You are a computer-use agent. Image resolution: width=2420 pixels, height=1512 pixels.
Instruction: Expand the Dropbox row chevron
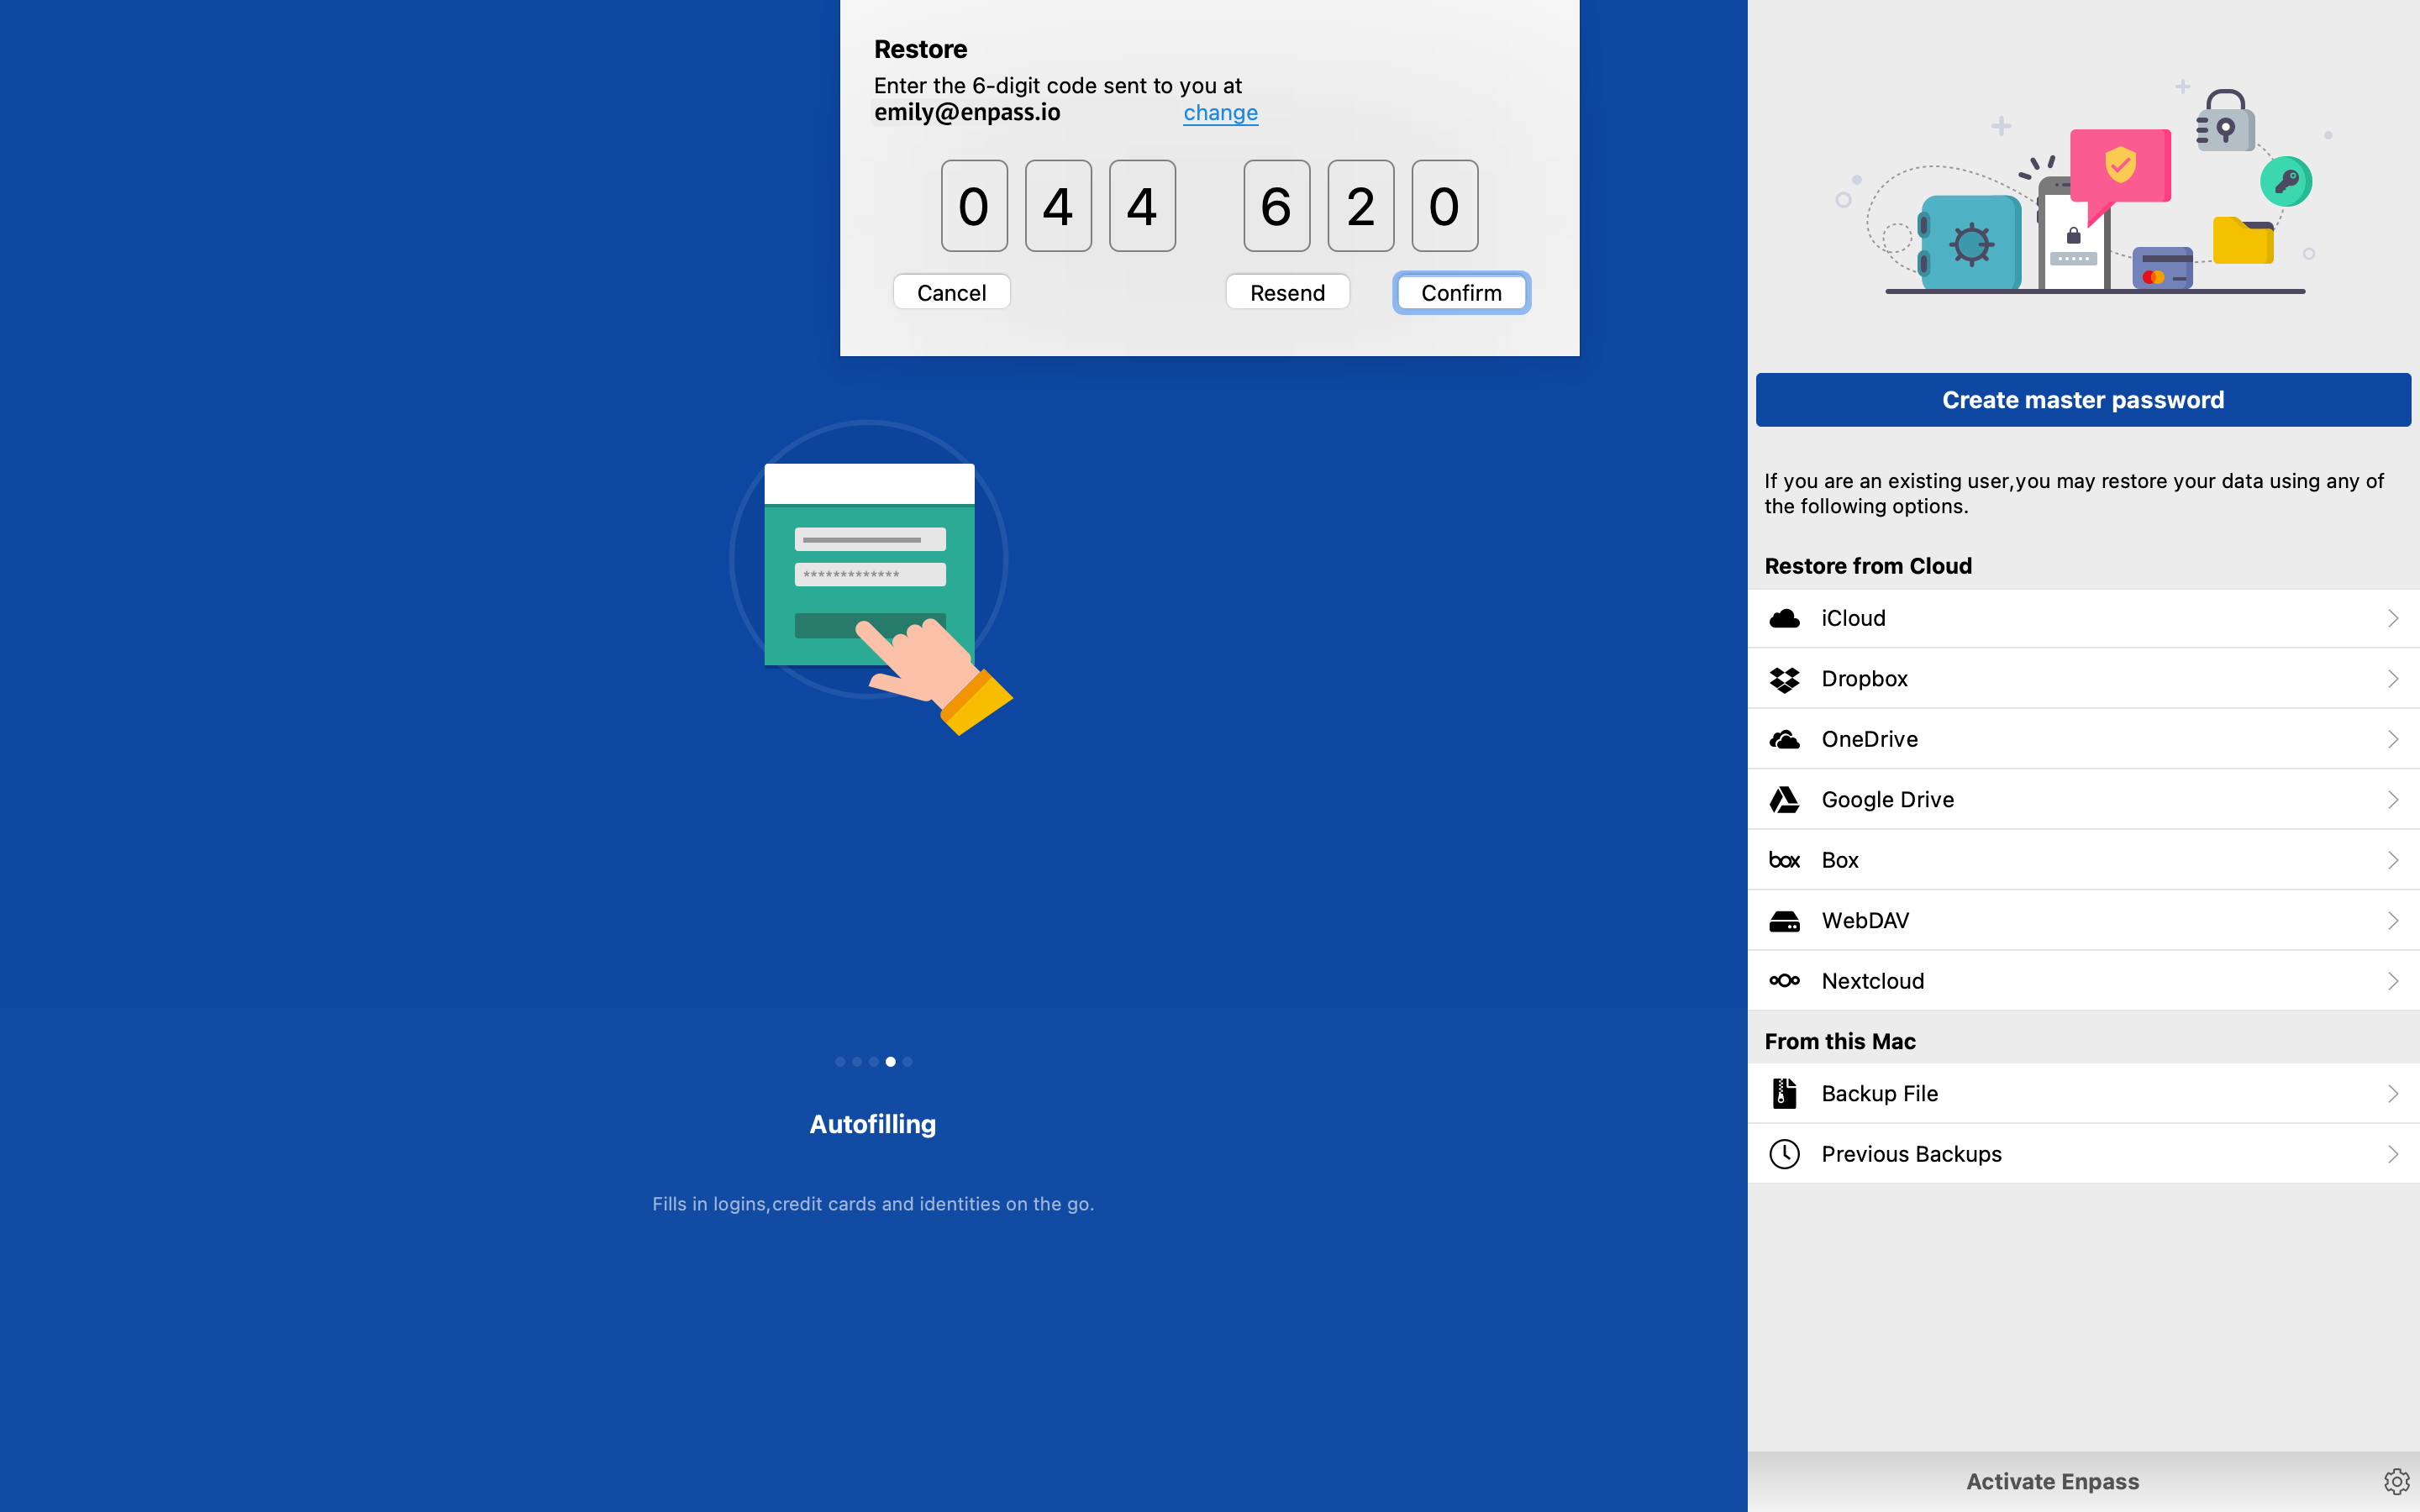coord(2393,679)
